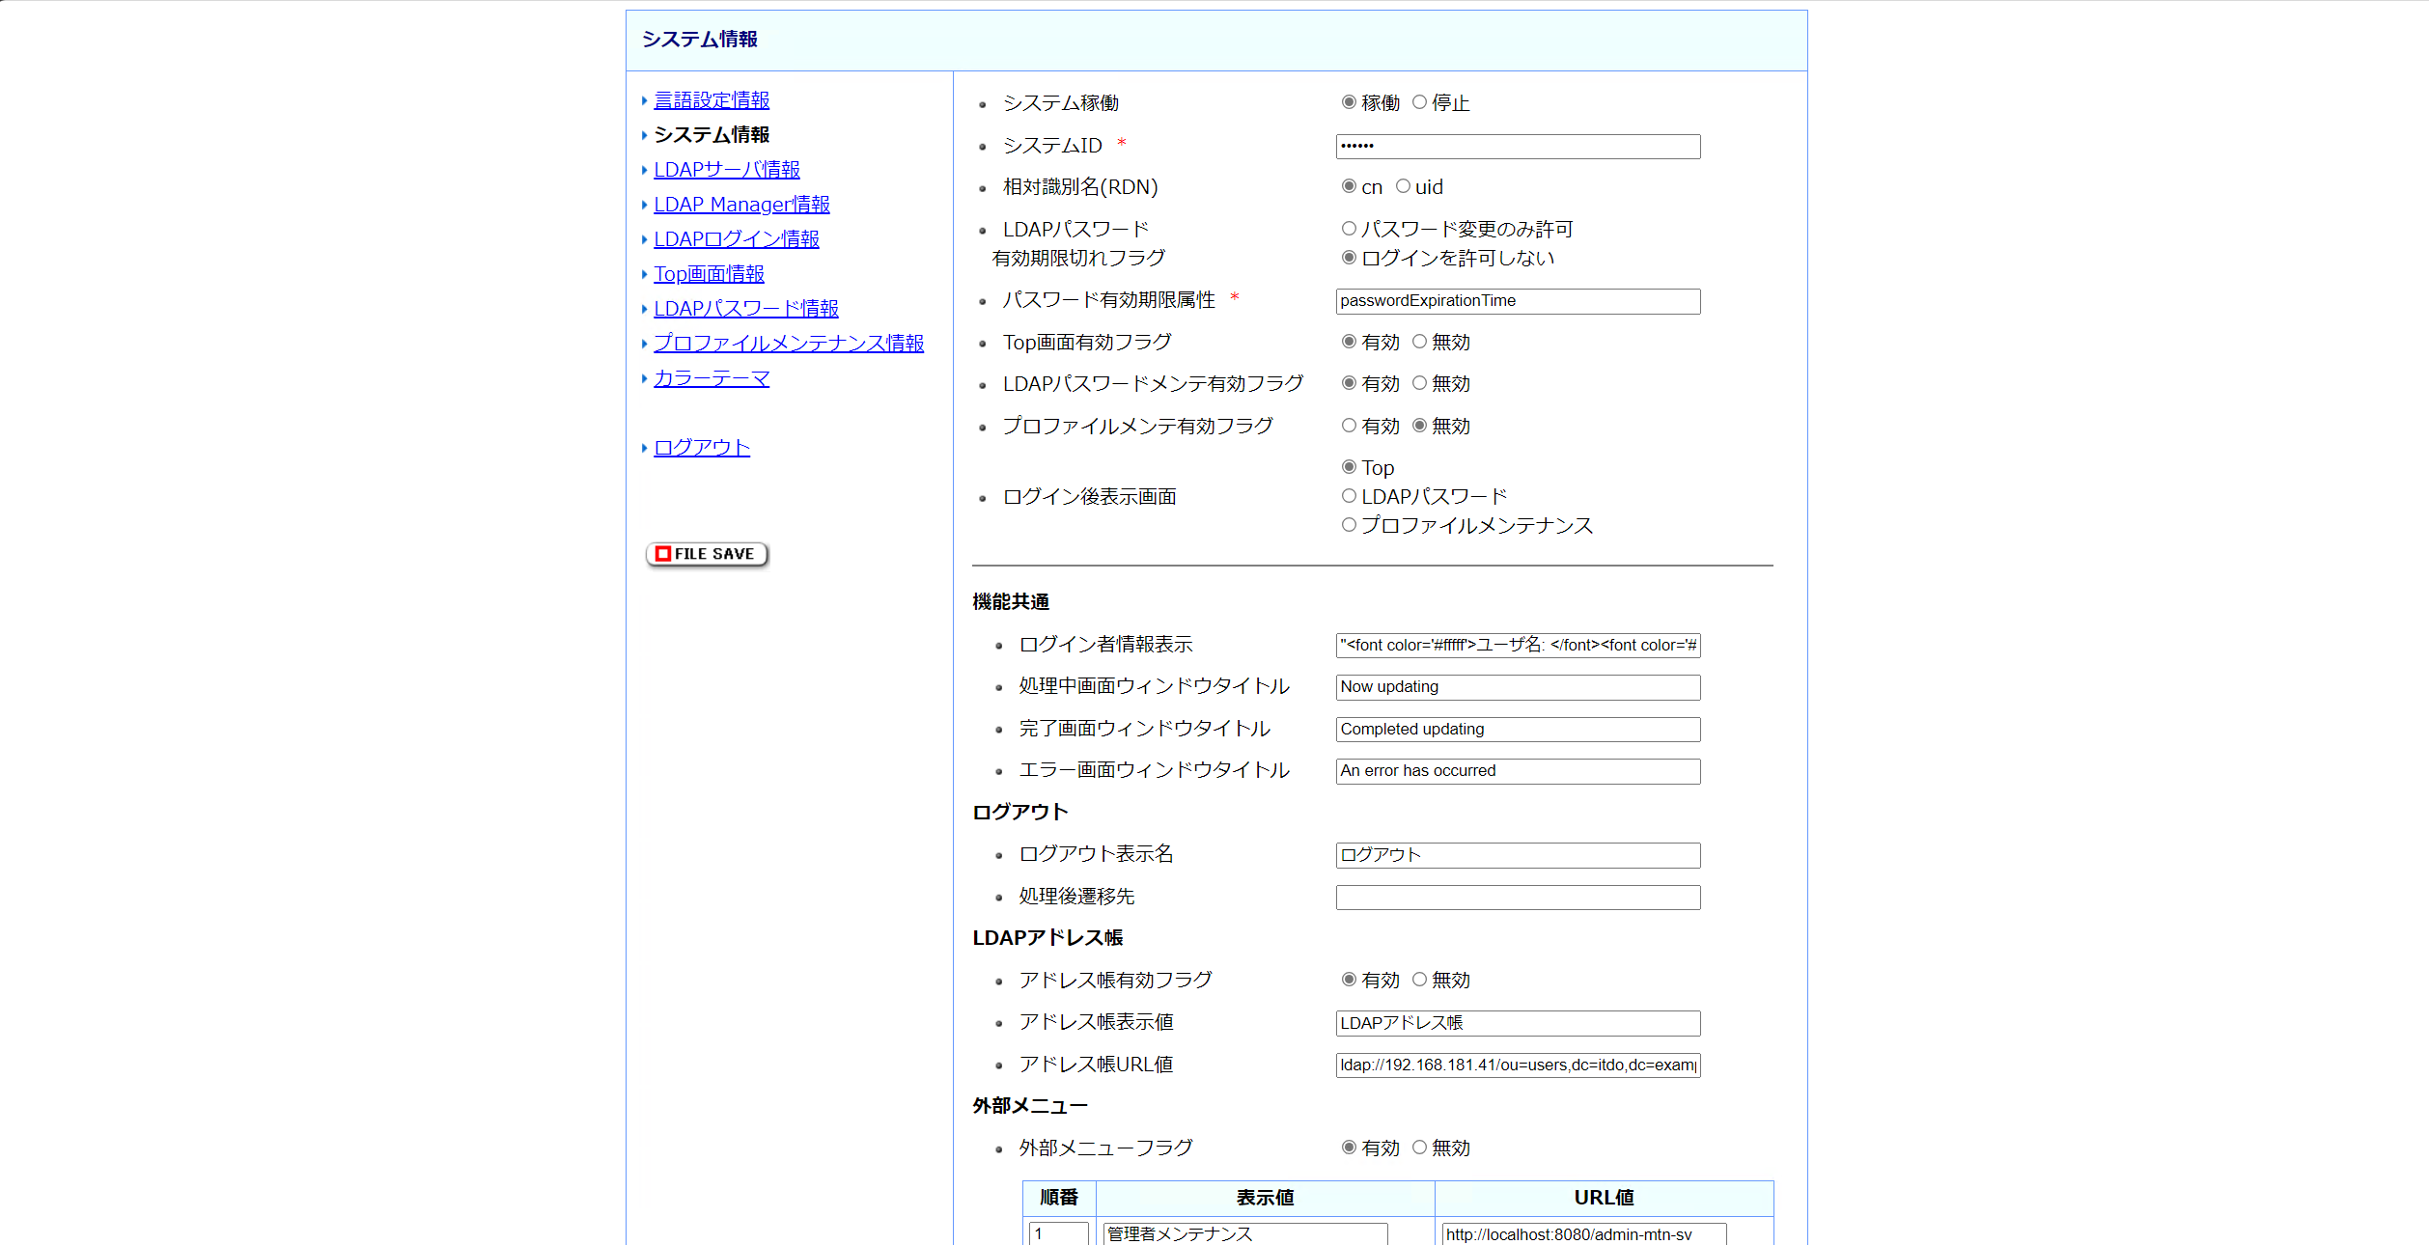Open Top画面情報 settings
The image size is (2429, 1245).
coord(709,273)
